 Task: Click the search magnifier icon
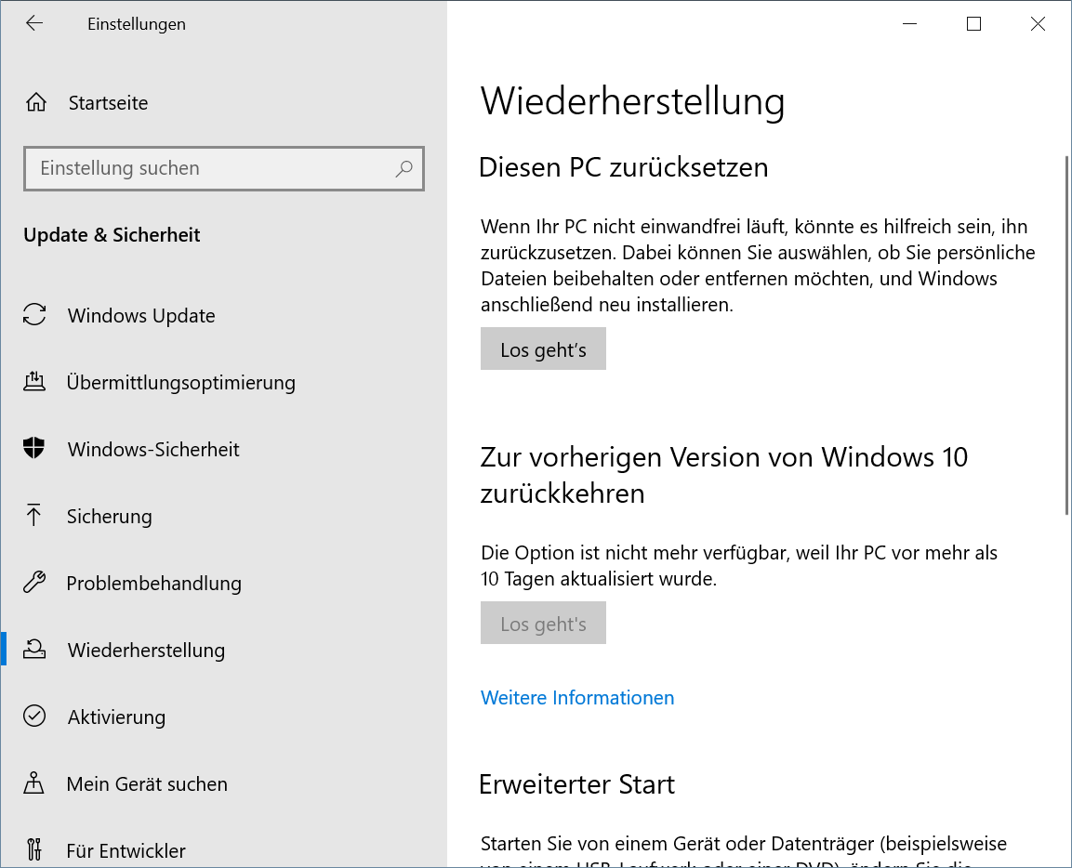404,168
